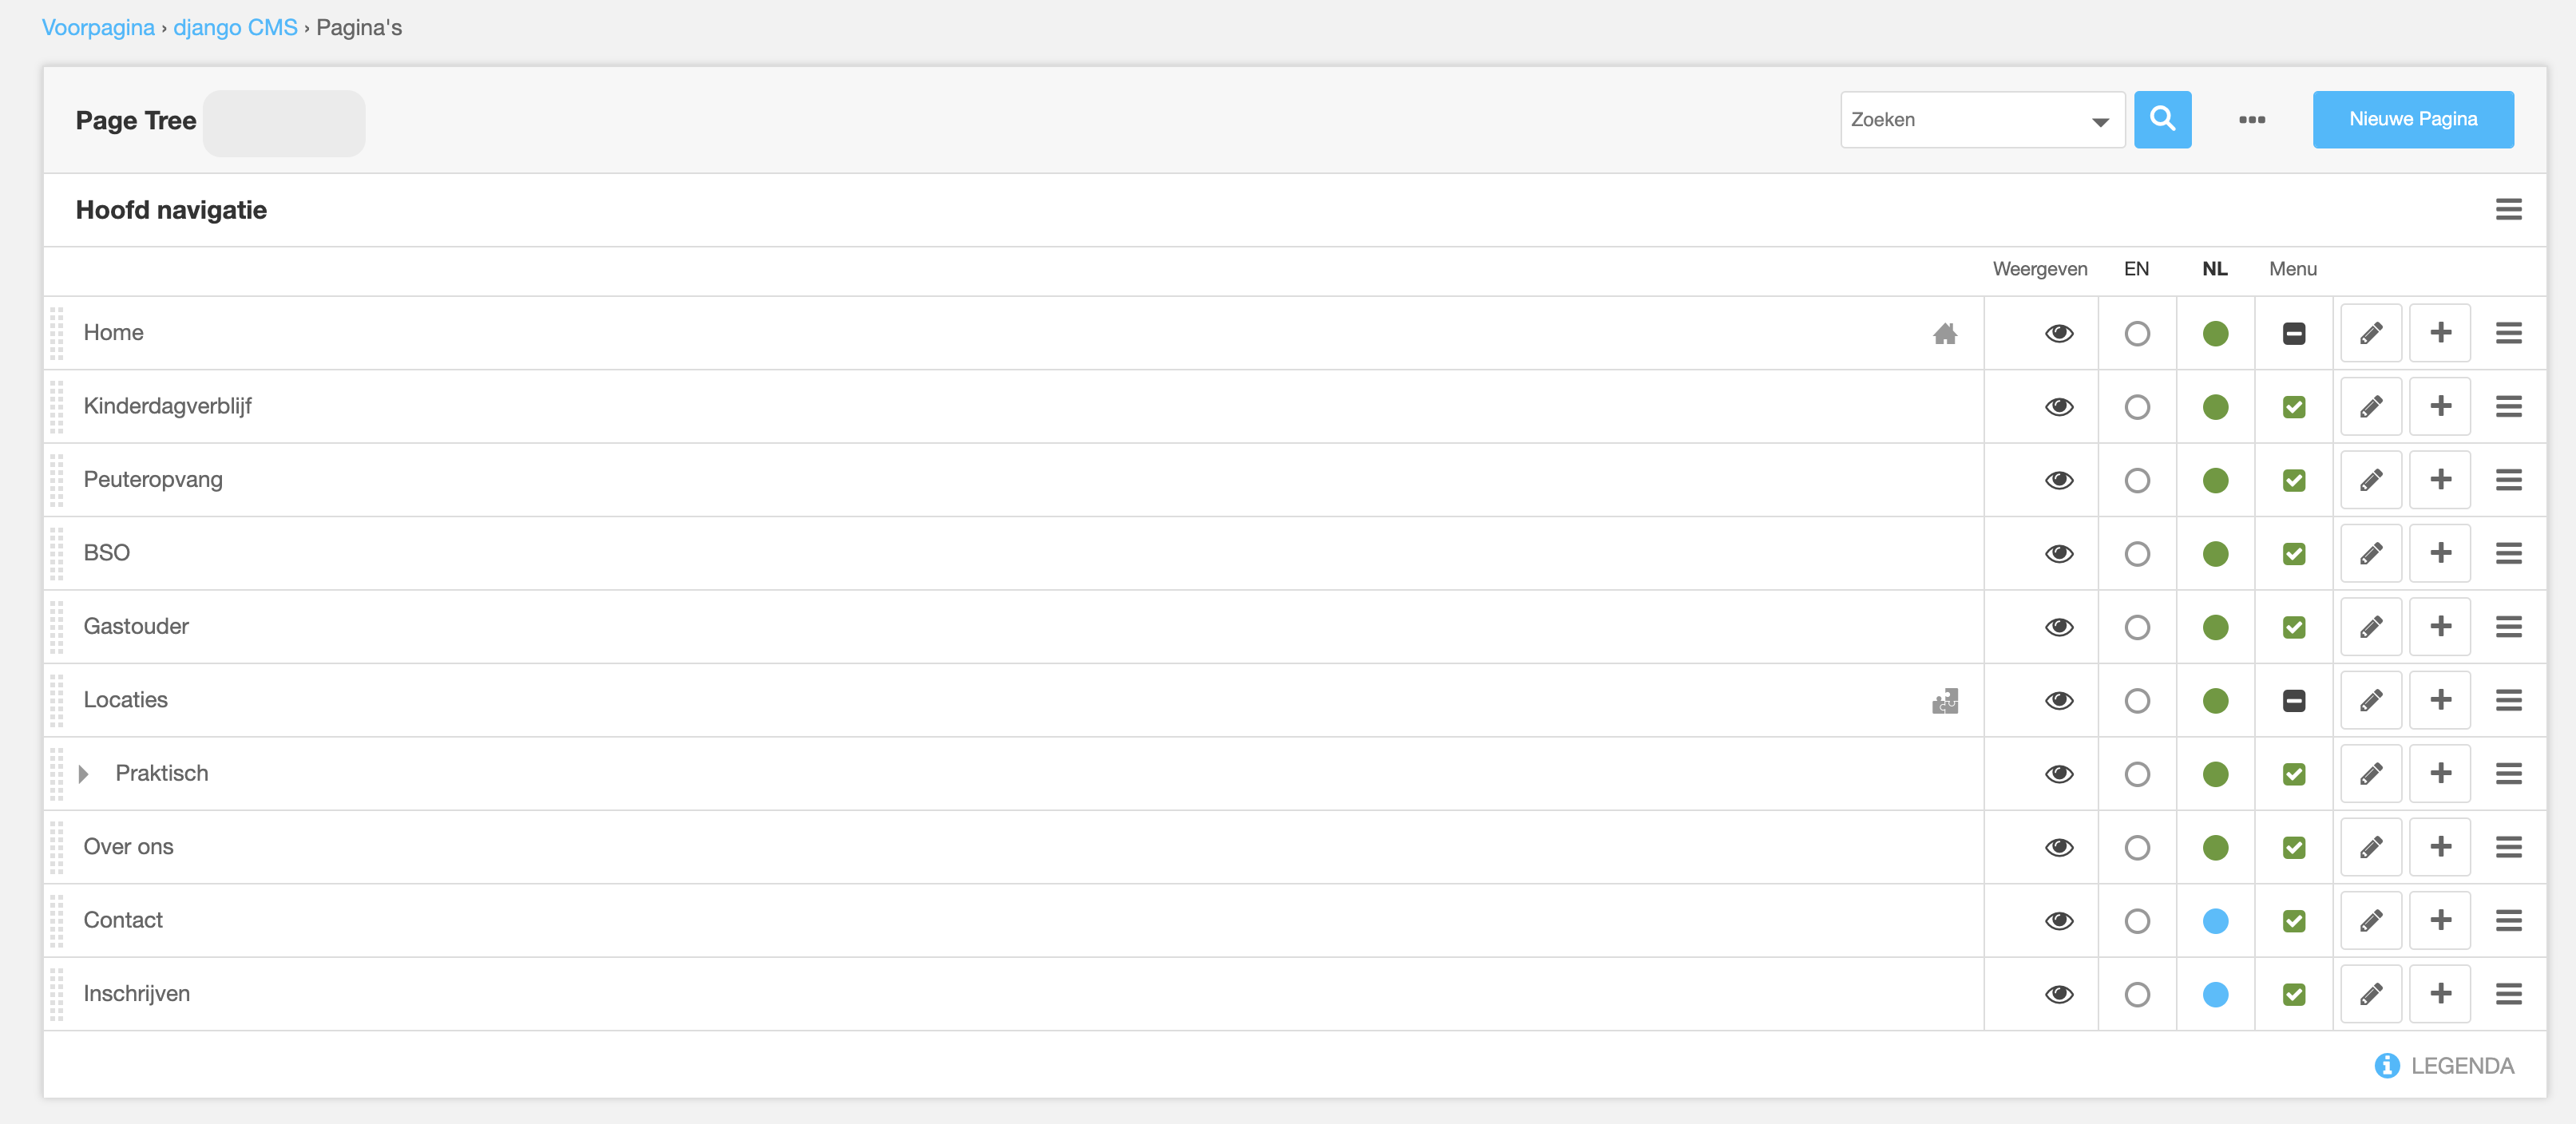The width and height of the screenshot is (2576, 1124).
Task: Click the blue search magnifier button
Action: point(2162,119)
